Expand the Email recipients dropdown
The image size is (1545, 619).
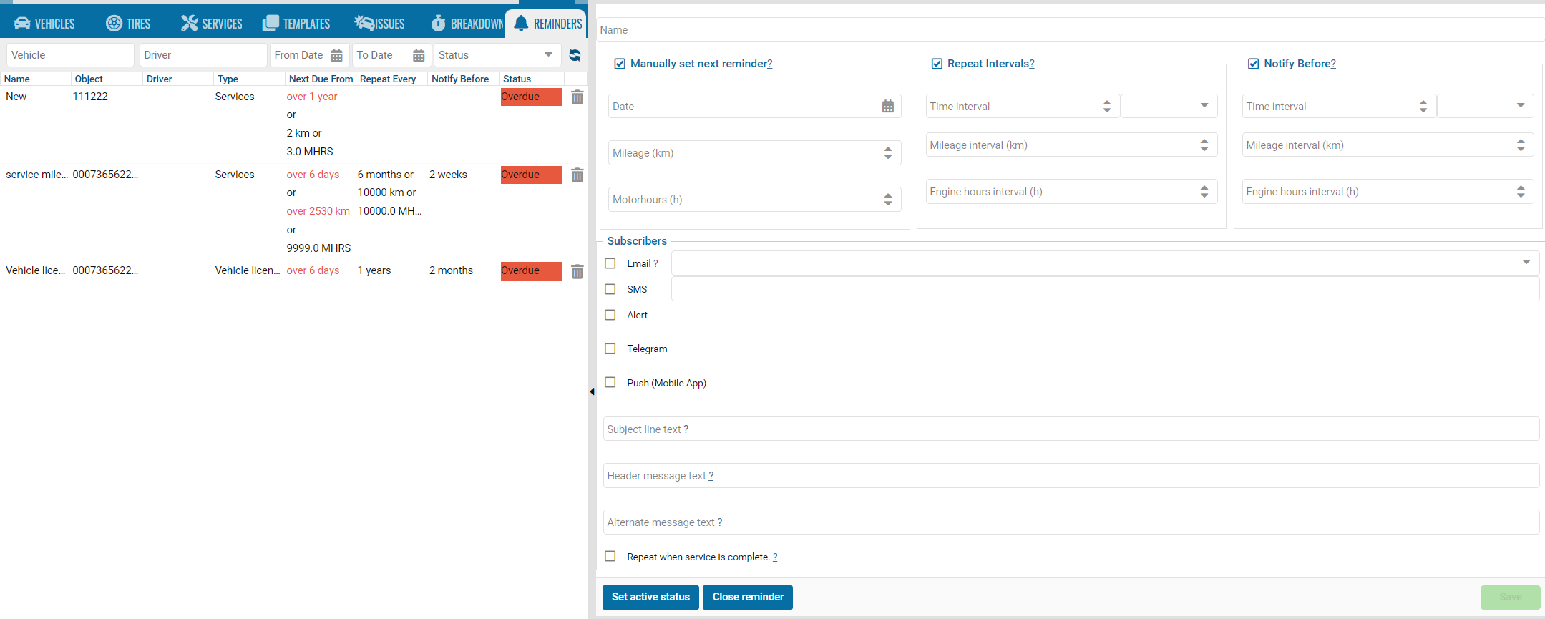[x=1526, y=263]
